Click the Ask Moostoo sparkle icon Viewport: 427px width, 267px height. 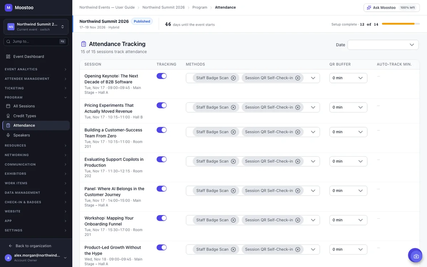coord(369,7)
